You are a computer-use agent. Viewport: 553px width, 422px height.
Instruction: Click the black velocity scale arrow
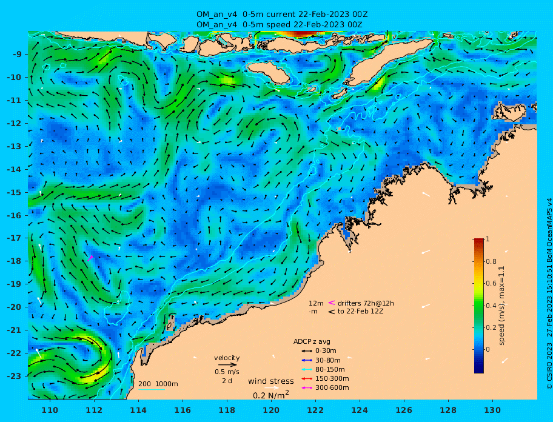tap(227, 365)
